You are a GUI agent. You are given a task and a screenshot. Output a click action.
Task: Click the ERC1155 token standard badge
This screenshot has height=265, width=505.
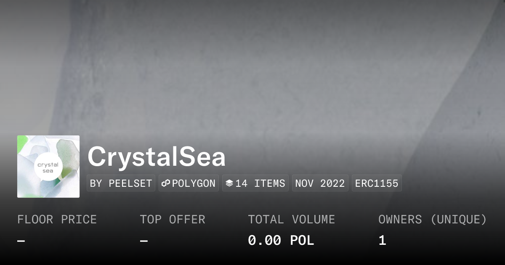[x=377, y=183]
